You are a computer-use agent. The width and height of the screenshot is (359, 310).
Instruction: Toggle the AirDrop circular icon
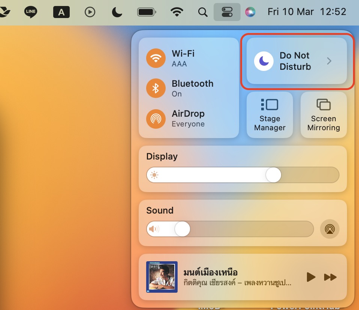[x=156, y=118]
